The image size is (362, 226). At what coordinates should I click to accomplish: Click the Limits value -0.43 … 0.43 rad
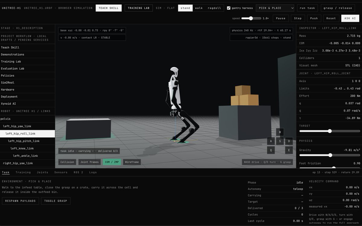[347, 89]
